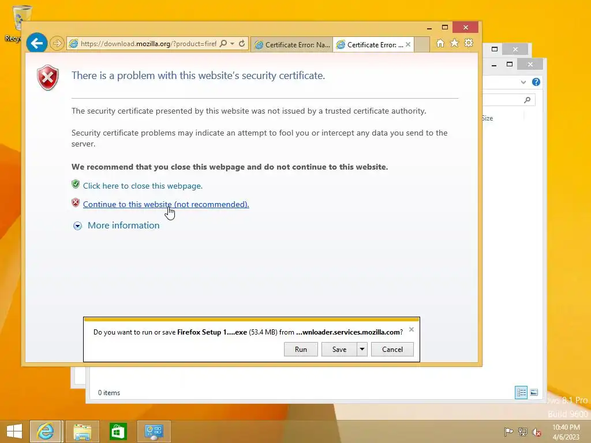This screenshot has height=443, width=591.
Task: Click the search magnifier in address bar
Action: 223,44
